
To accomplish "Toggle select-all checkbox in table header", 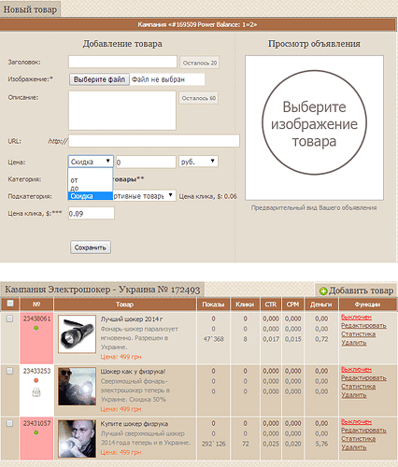I will coord(10,304).
